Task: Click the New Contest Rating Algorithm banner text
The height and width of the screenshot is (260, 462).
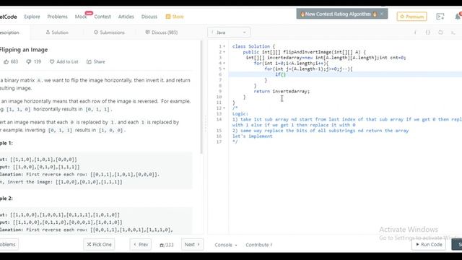Action: click(x=338, y=14)
